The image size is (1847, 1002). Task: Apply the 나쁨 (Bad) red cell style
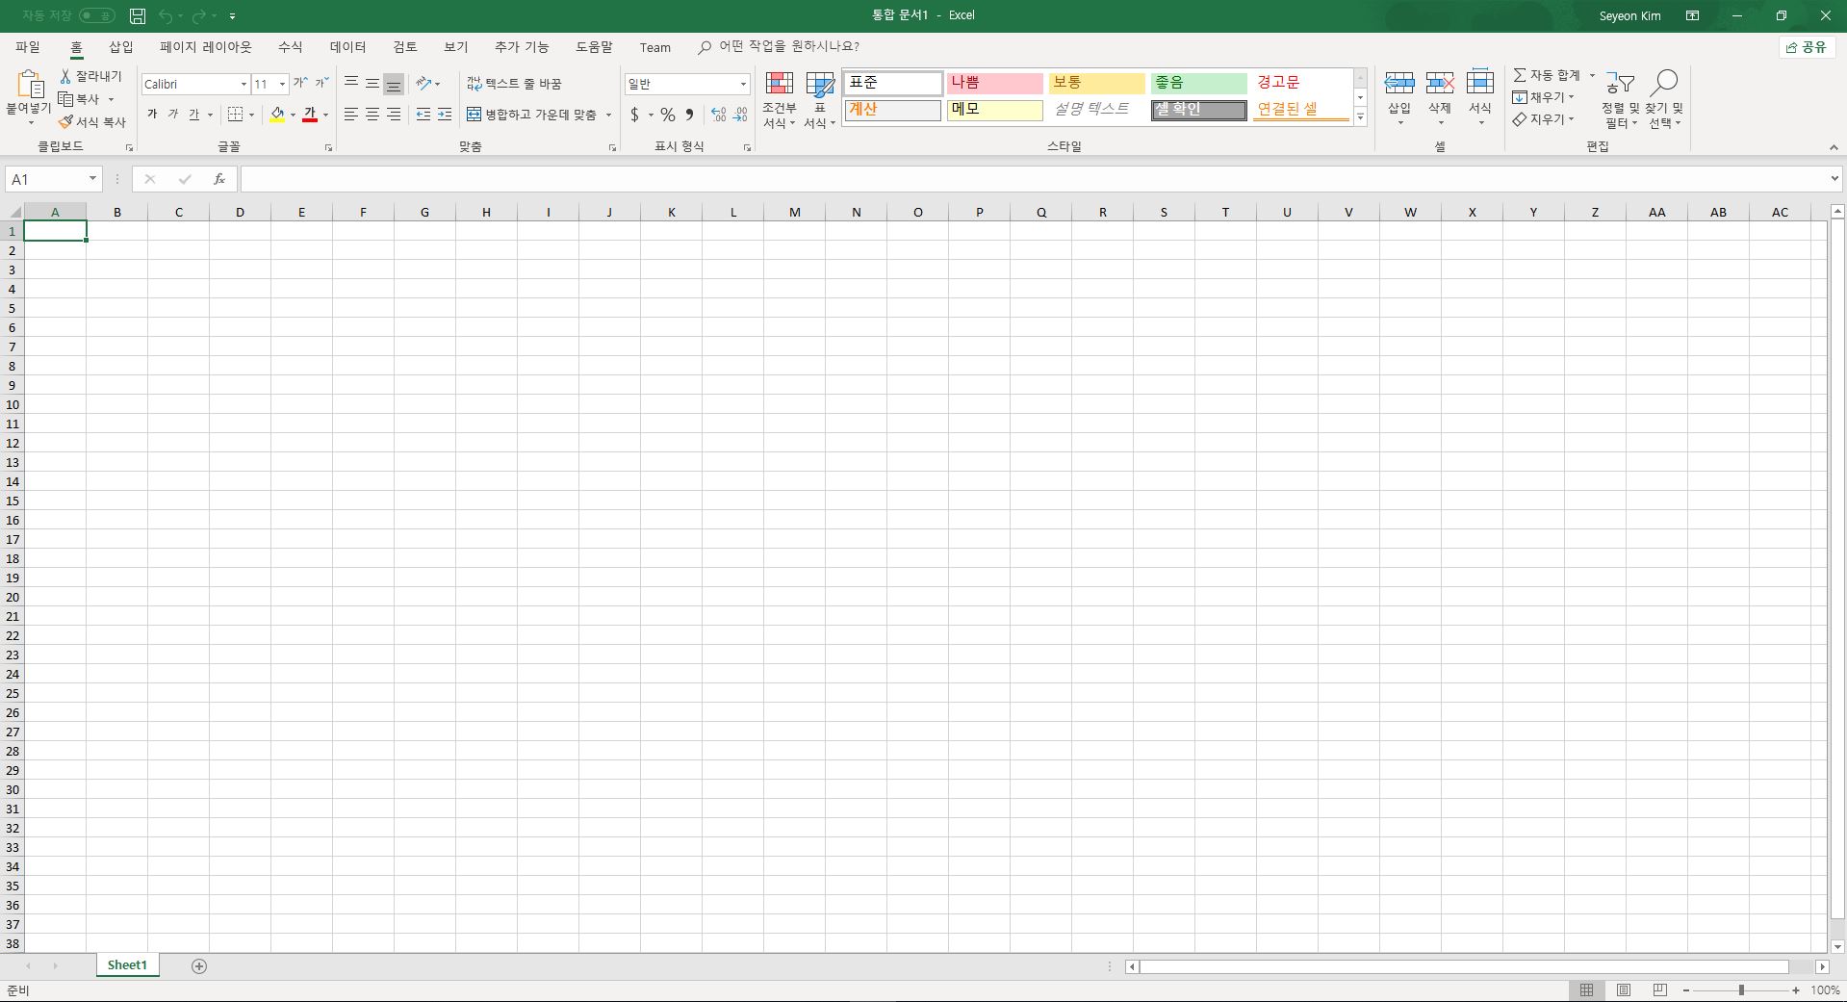994,83
